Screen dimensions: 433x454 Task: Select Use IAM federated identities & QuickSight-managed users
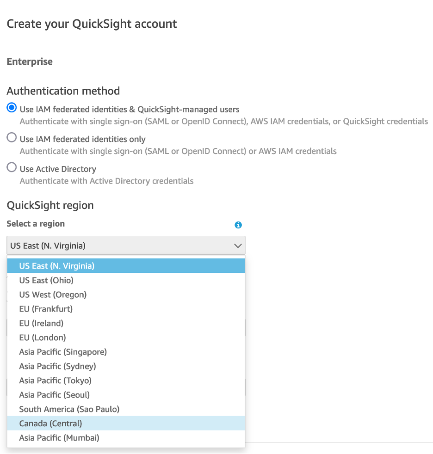11,107
